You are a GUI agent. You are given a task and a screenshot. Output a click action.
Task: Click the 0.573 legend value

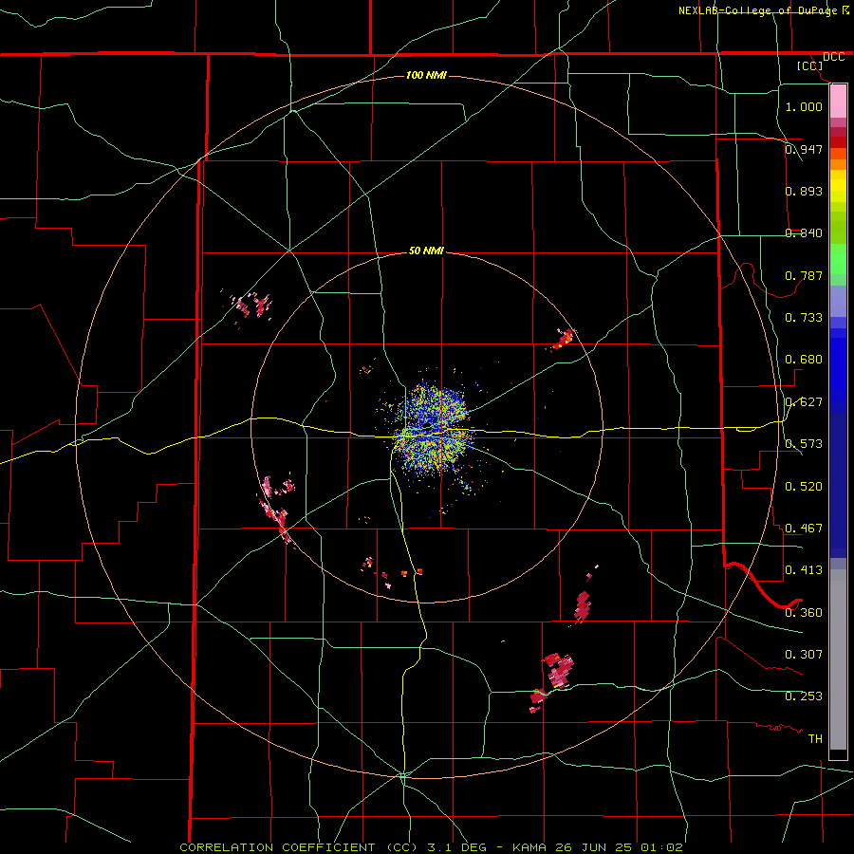click(x=804, y=443)
